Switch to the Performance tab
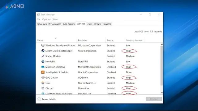The image size is (198, 111). pyautogui.click(x=55, y=24)
